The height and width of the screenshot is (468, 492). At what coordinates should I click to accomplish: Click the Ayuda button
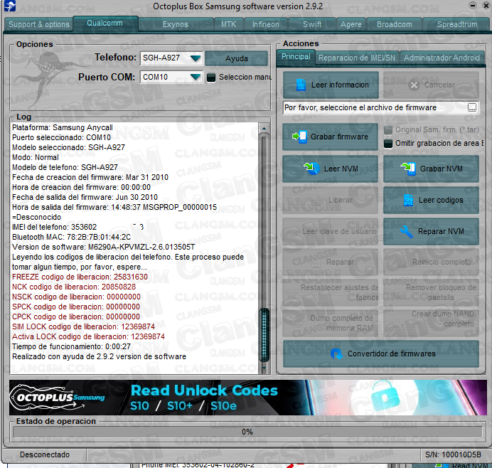pos(237,59)
